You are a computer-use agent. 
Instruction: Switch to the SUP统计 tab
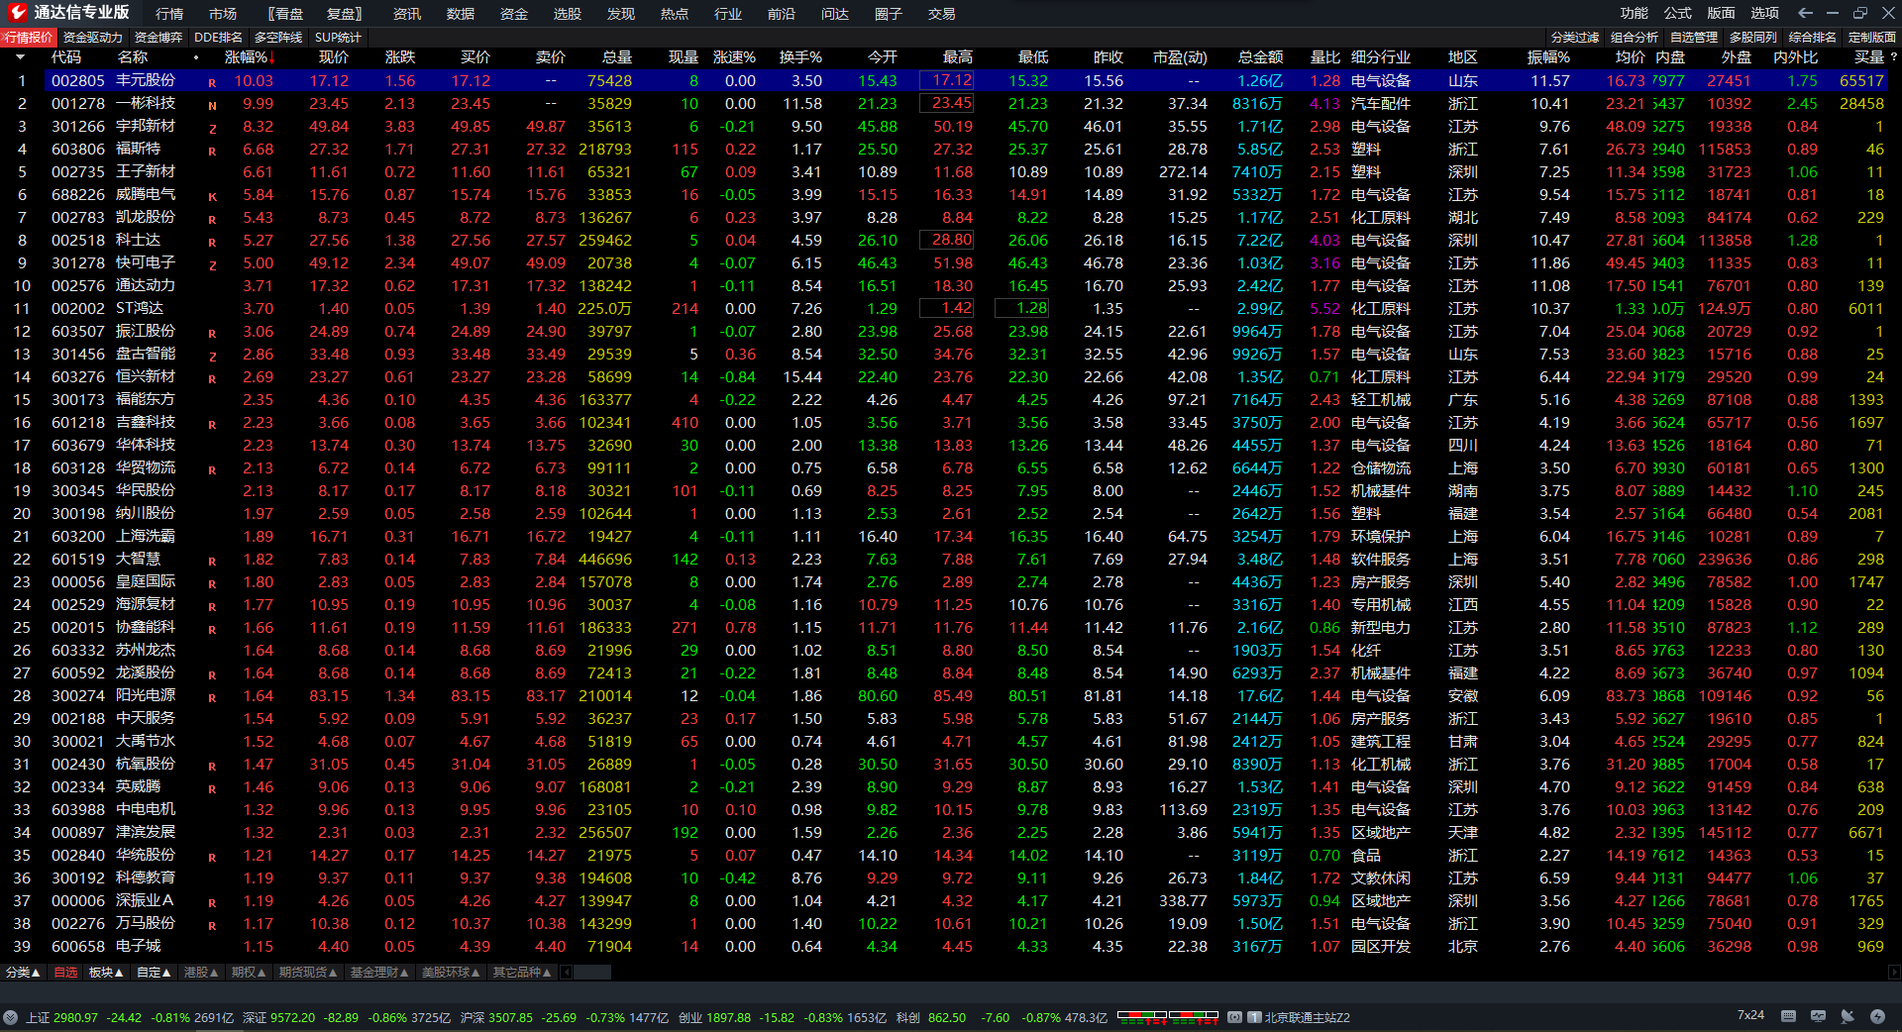[x=338, y=38]
